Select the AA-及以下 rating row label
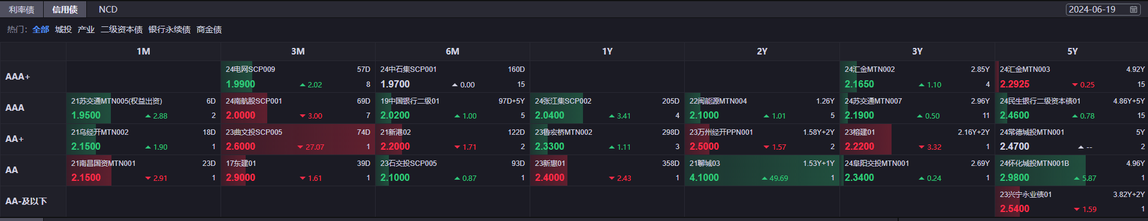Viewport: 1148px width, 221px height. point(26,201)
